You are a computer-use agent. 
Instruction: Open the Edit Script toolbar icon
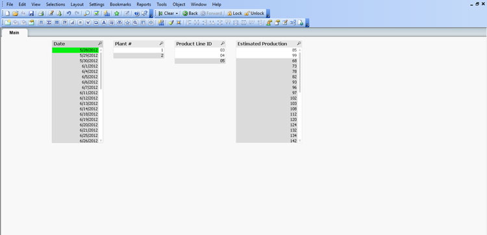[51, 14]
